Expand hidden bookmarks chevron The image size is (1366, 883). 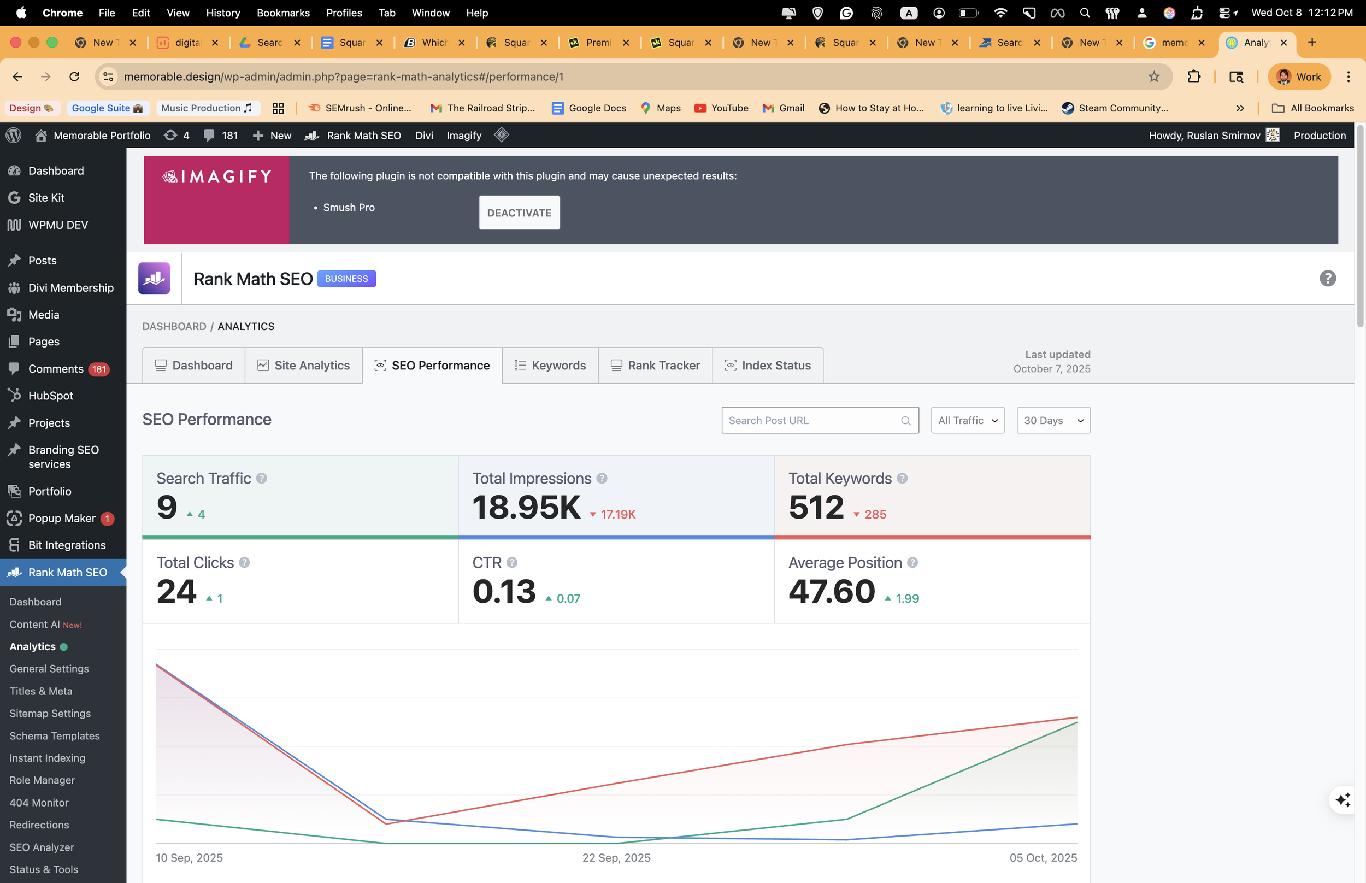1240,108
